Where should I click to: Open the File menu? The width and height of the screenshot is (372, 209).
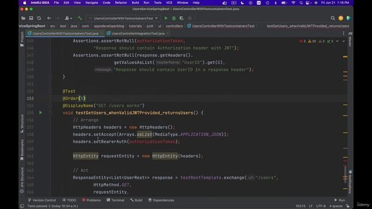[56, 3]
